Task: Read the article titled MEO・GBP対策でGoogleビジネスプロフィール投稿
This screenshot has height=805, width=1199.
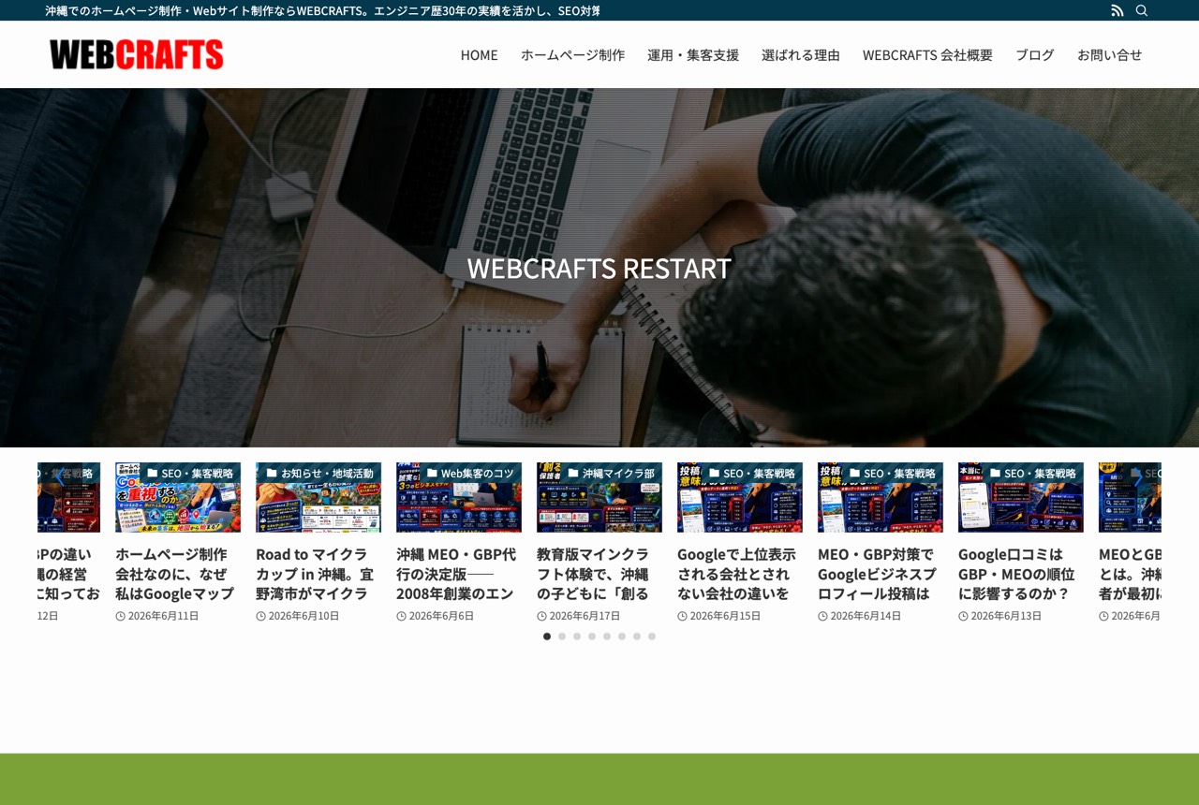Action: pyautogui.click(x=878, y=574)
